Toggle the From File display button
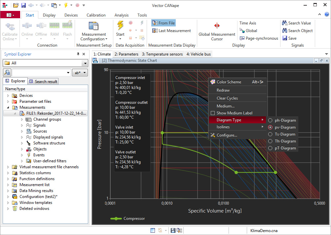The height and width of the screenshot is (235, 331). click(x=164, y=23)
